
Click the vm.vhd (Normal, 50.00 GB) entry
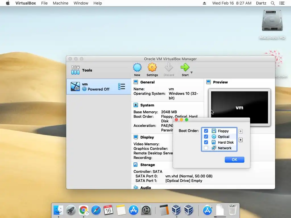point(189,176)
